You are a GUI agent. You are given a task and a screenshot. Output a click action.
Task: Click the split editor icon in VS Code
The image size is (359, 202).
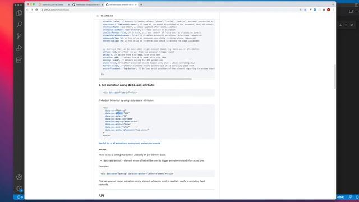pyautogui.click(x=351, y=11)
